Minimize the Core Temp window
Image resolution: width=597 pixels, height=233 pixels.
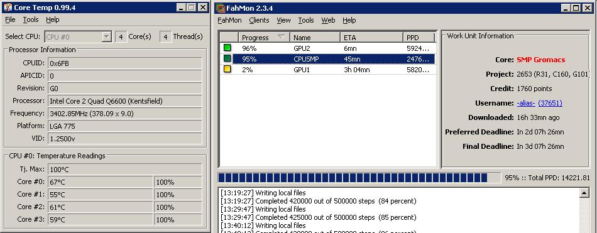coord(181,8)
